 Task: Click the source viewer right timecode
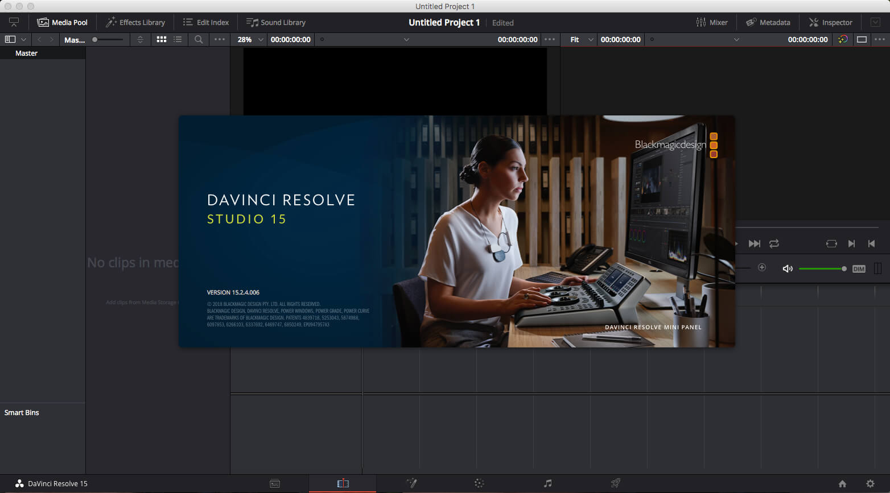point(518,40)
